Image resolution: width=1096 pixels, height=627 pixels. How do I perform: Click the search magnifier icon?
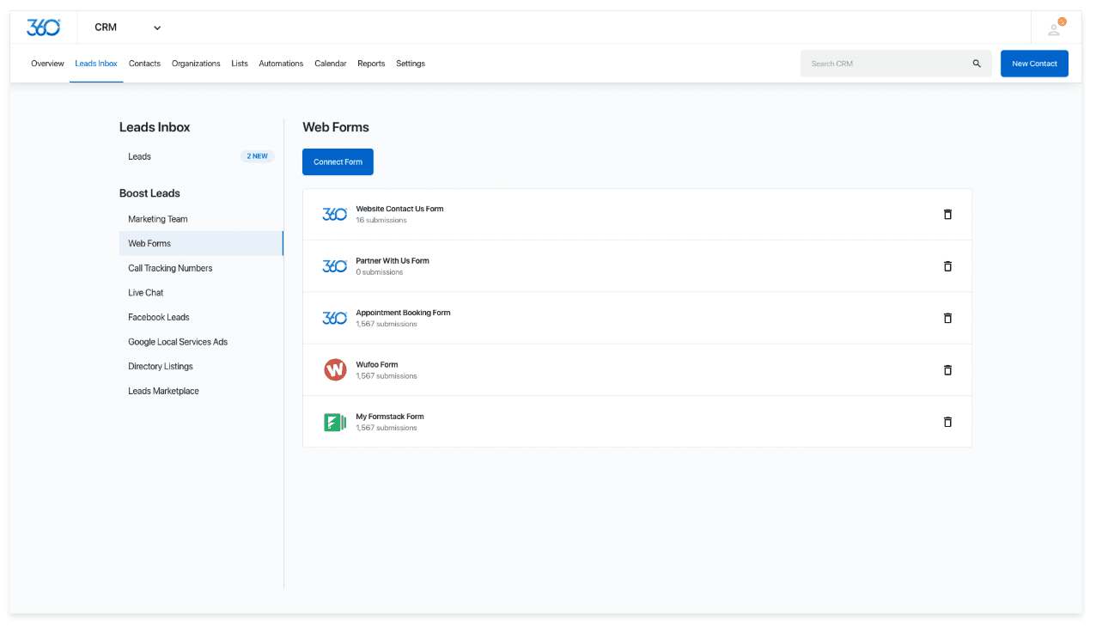[x=977, y=64]
